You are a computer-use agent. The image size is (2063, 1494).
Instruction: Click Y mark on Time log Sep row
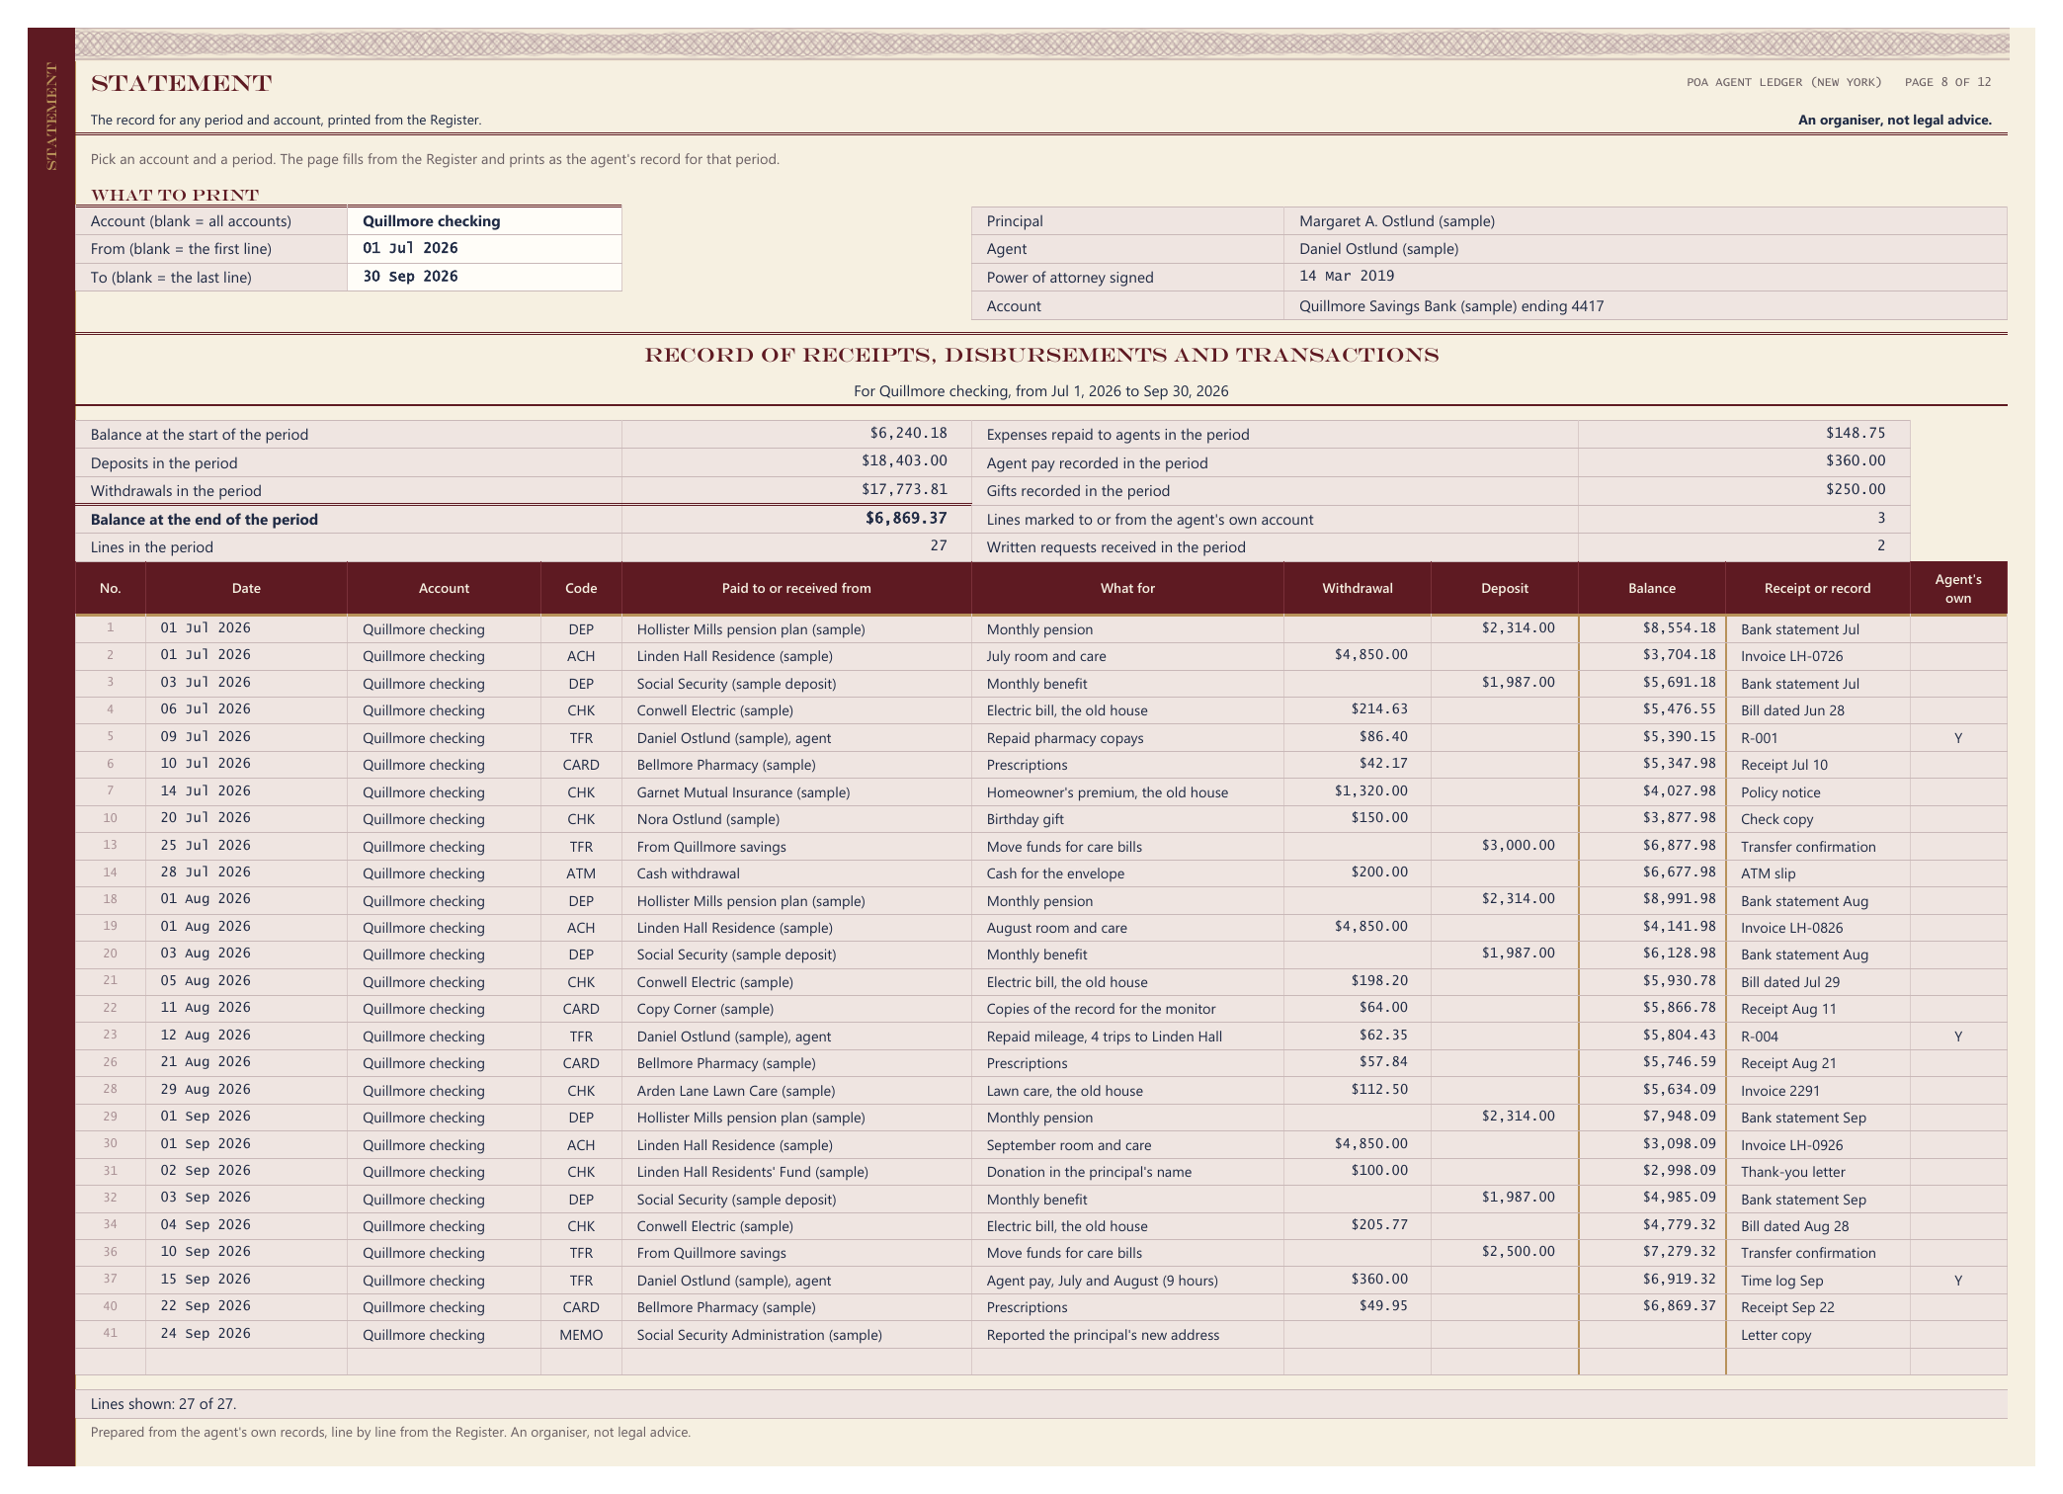pos(1958,1281)
